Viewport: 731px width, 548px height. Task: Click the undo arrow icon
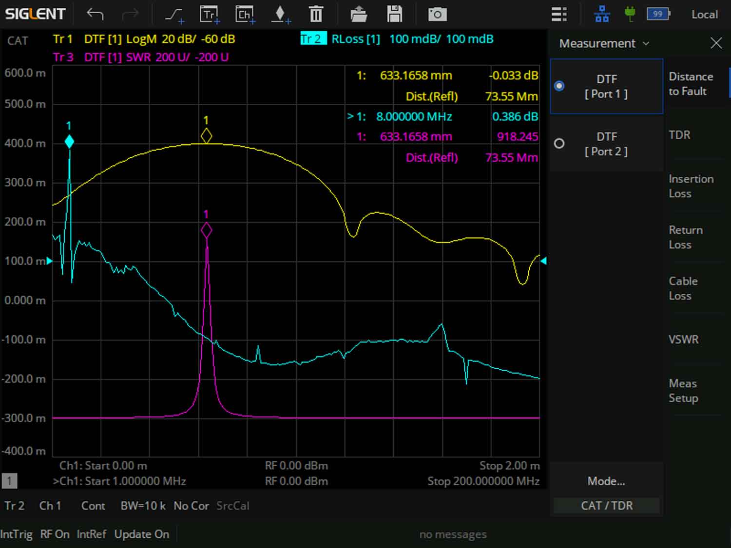95,15
